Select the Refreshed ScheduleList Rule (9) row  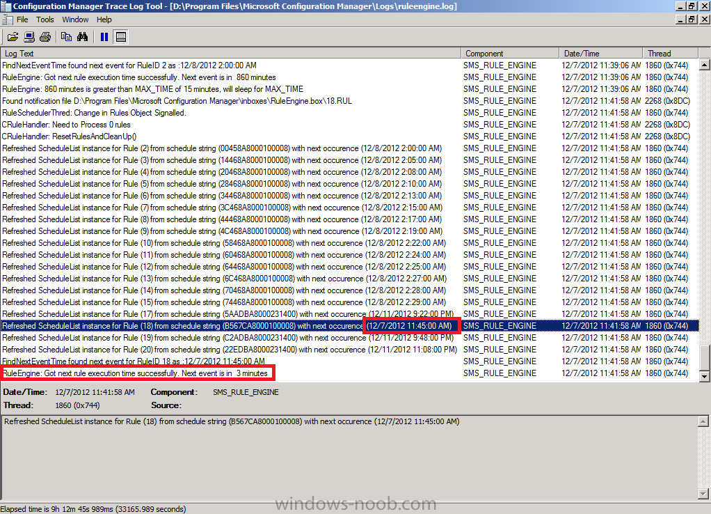coord(350,231)
